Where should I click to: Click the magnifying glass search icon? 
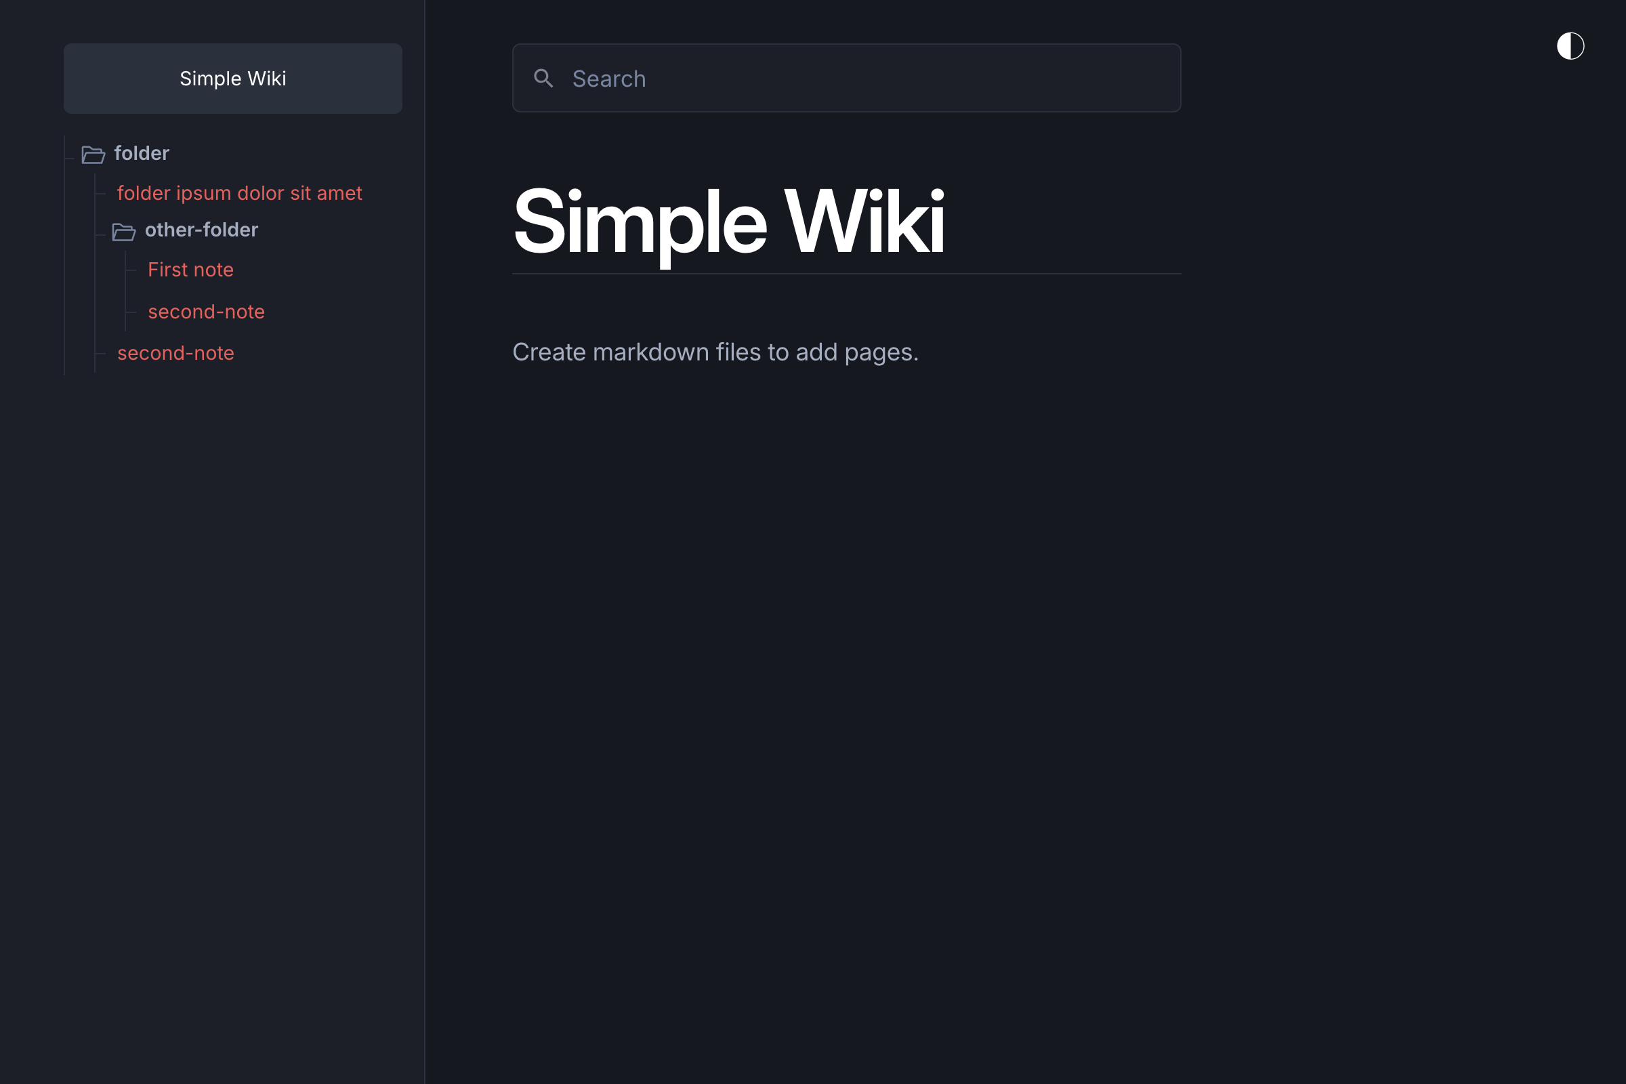tap(543, 78)
